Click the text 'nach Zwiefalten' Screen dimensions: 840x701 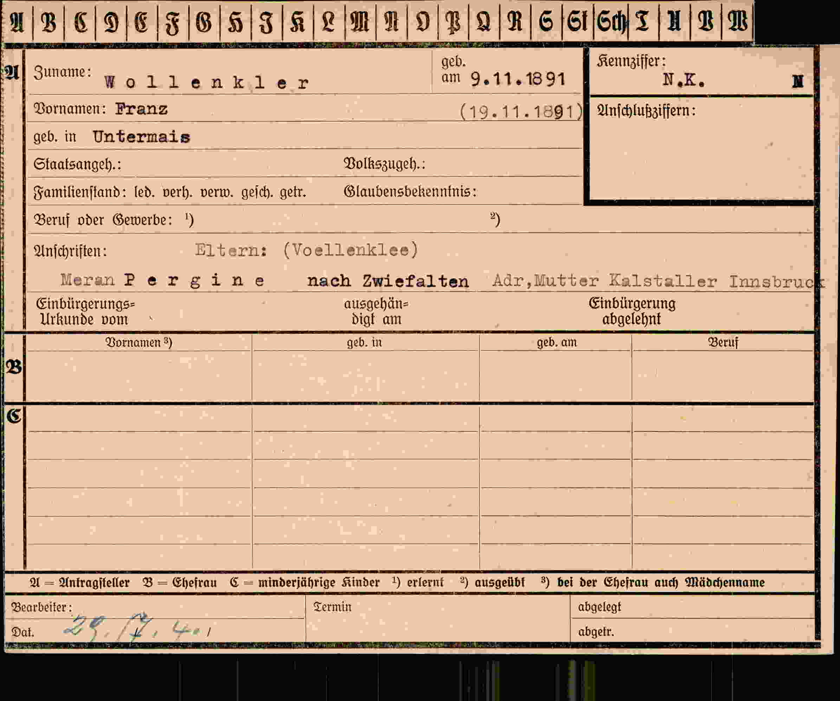point(388,281)
